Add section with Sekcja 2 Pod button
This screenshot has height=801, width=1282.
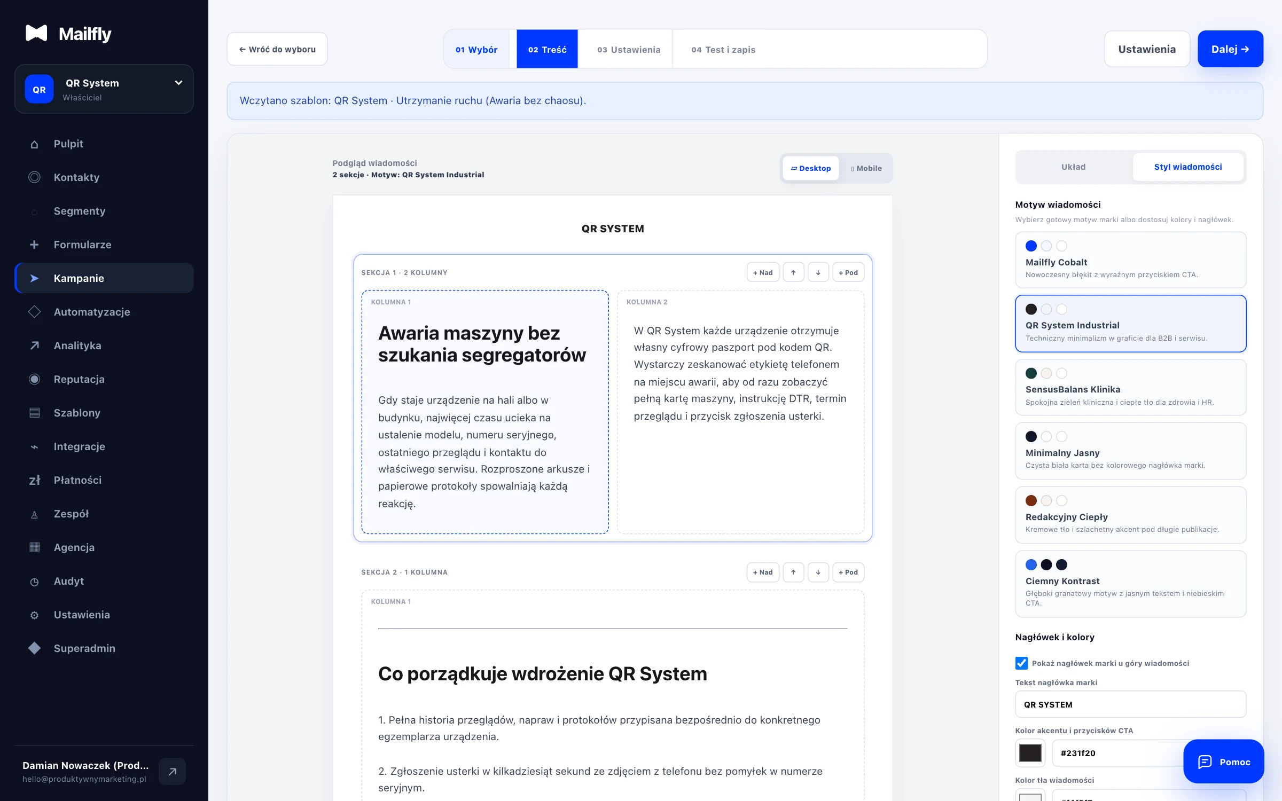point(848,572)
